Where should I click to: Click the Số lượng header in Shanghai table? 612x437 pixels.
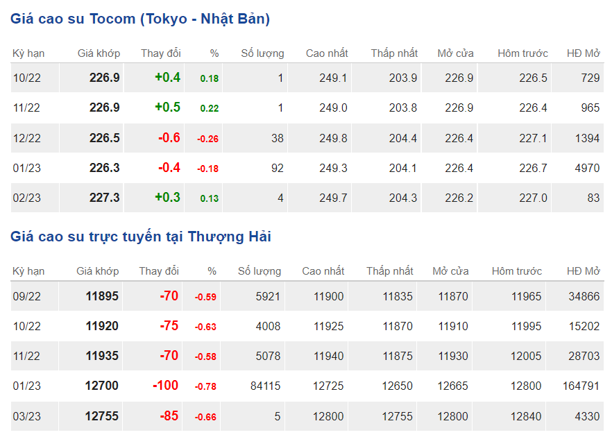coord(260,271)
